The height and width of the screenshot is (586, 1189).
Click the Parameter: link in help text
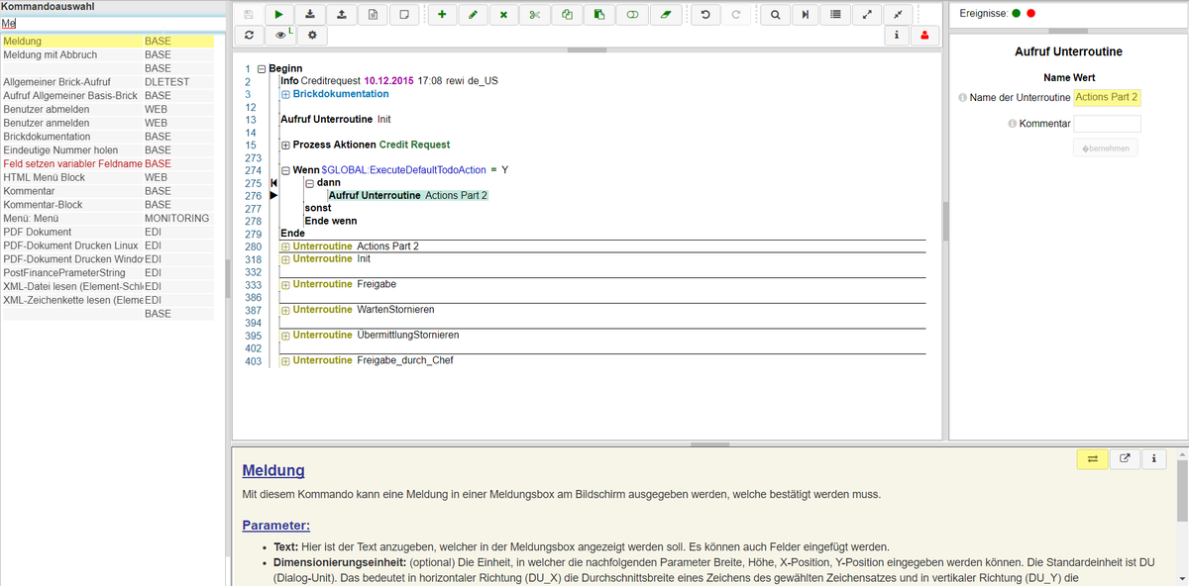point(275,525)
